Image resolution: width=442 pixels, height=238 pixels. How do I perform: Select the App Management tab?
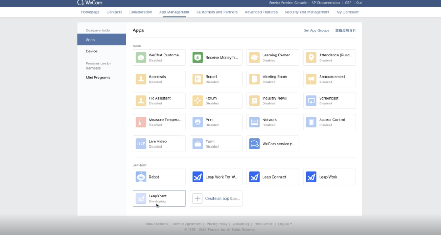coord(174,12)
